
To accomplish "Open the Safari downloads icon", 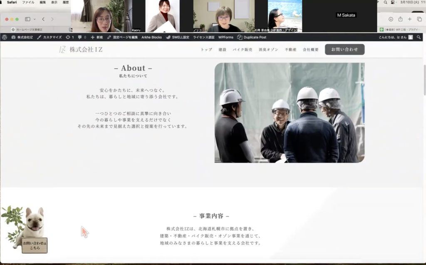I will click(x=391, y=19).
